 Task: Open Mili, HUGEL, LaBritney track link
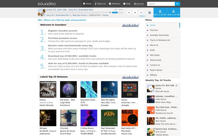[x=167, y=118]
